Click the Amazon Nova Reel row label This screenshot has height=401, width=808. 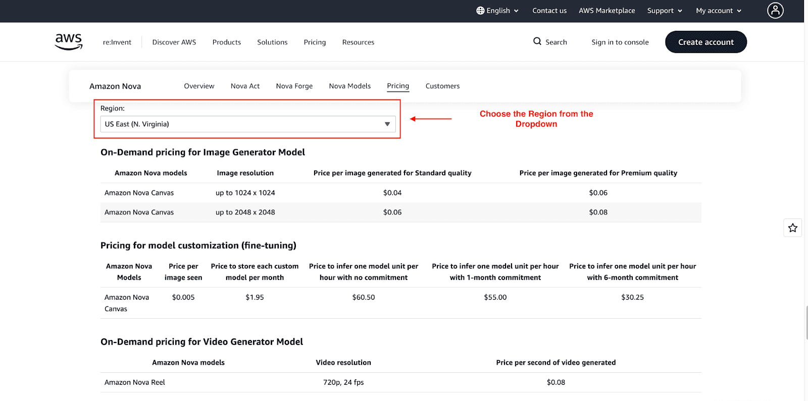coord(135,382)
